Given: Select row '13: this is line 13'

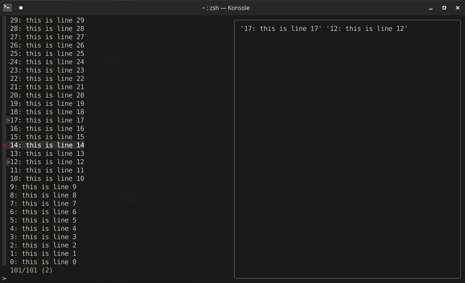Looking at the screenshot, I should pos(47,154).
